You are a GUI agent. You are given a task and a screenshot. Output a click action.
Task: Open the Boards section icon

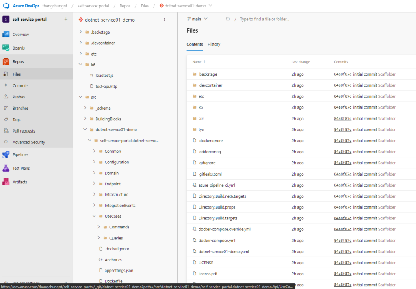point(6,48)
